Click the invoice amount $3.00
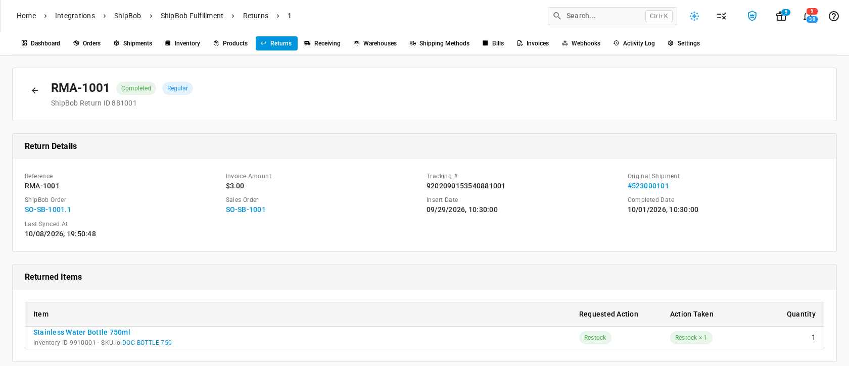This screenshot has height=366, width=849. coord(235,186)
